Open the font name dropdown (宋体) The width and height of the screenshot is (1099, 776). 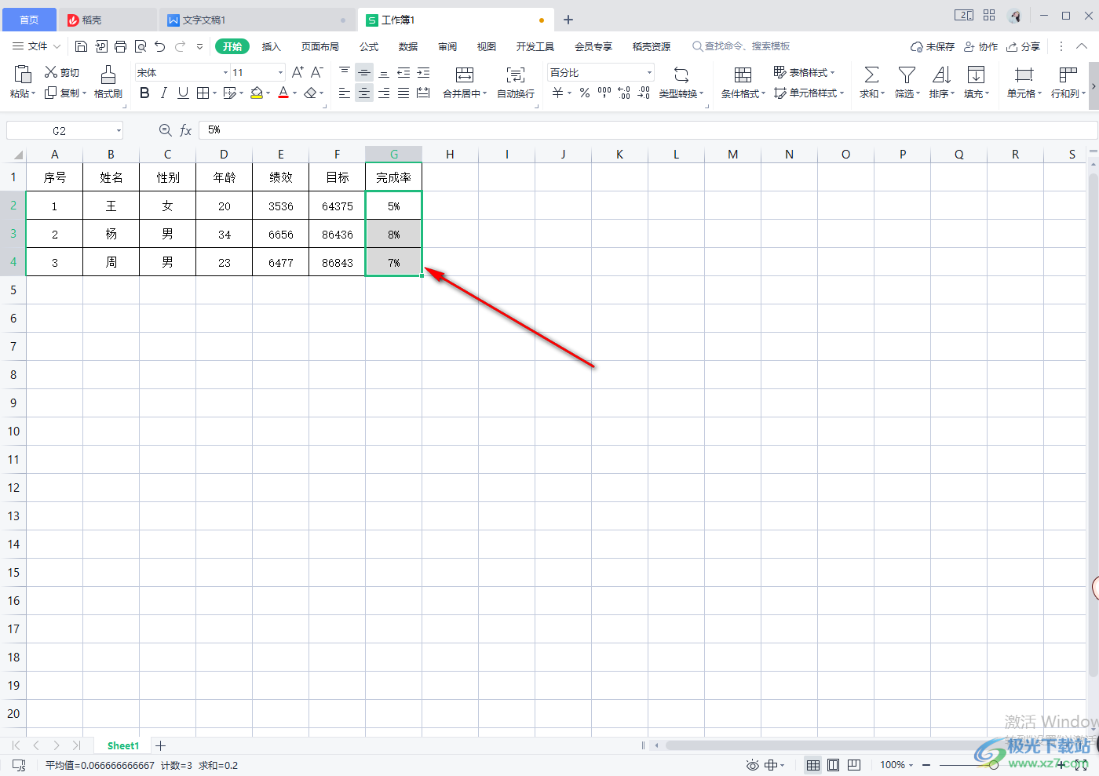226,72
